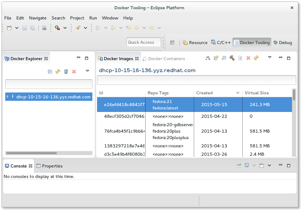Switch to the Resource perspective
301x210 pixels.
pyautogui.click(x=195, y=42)
